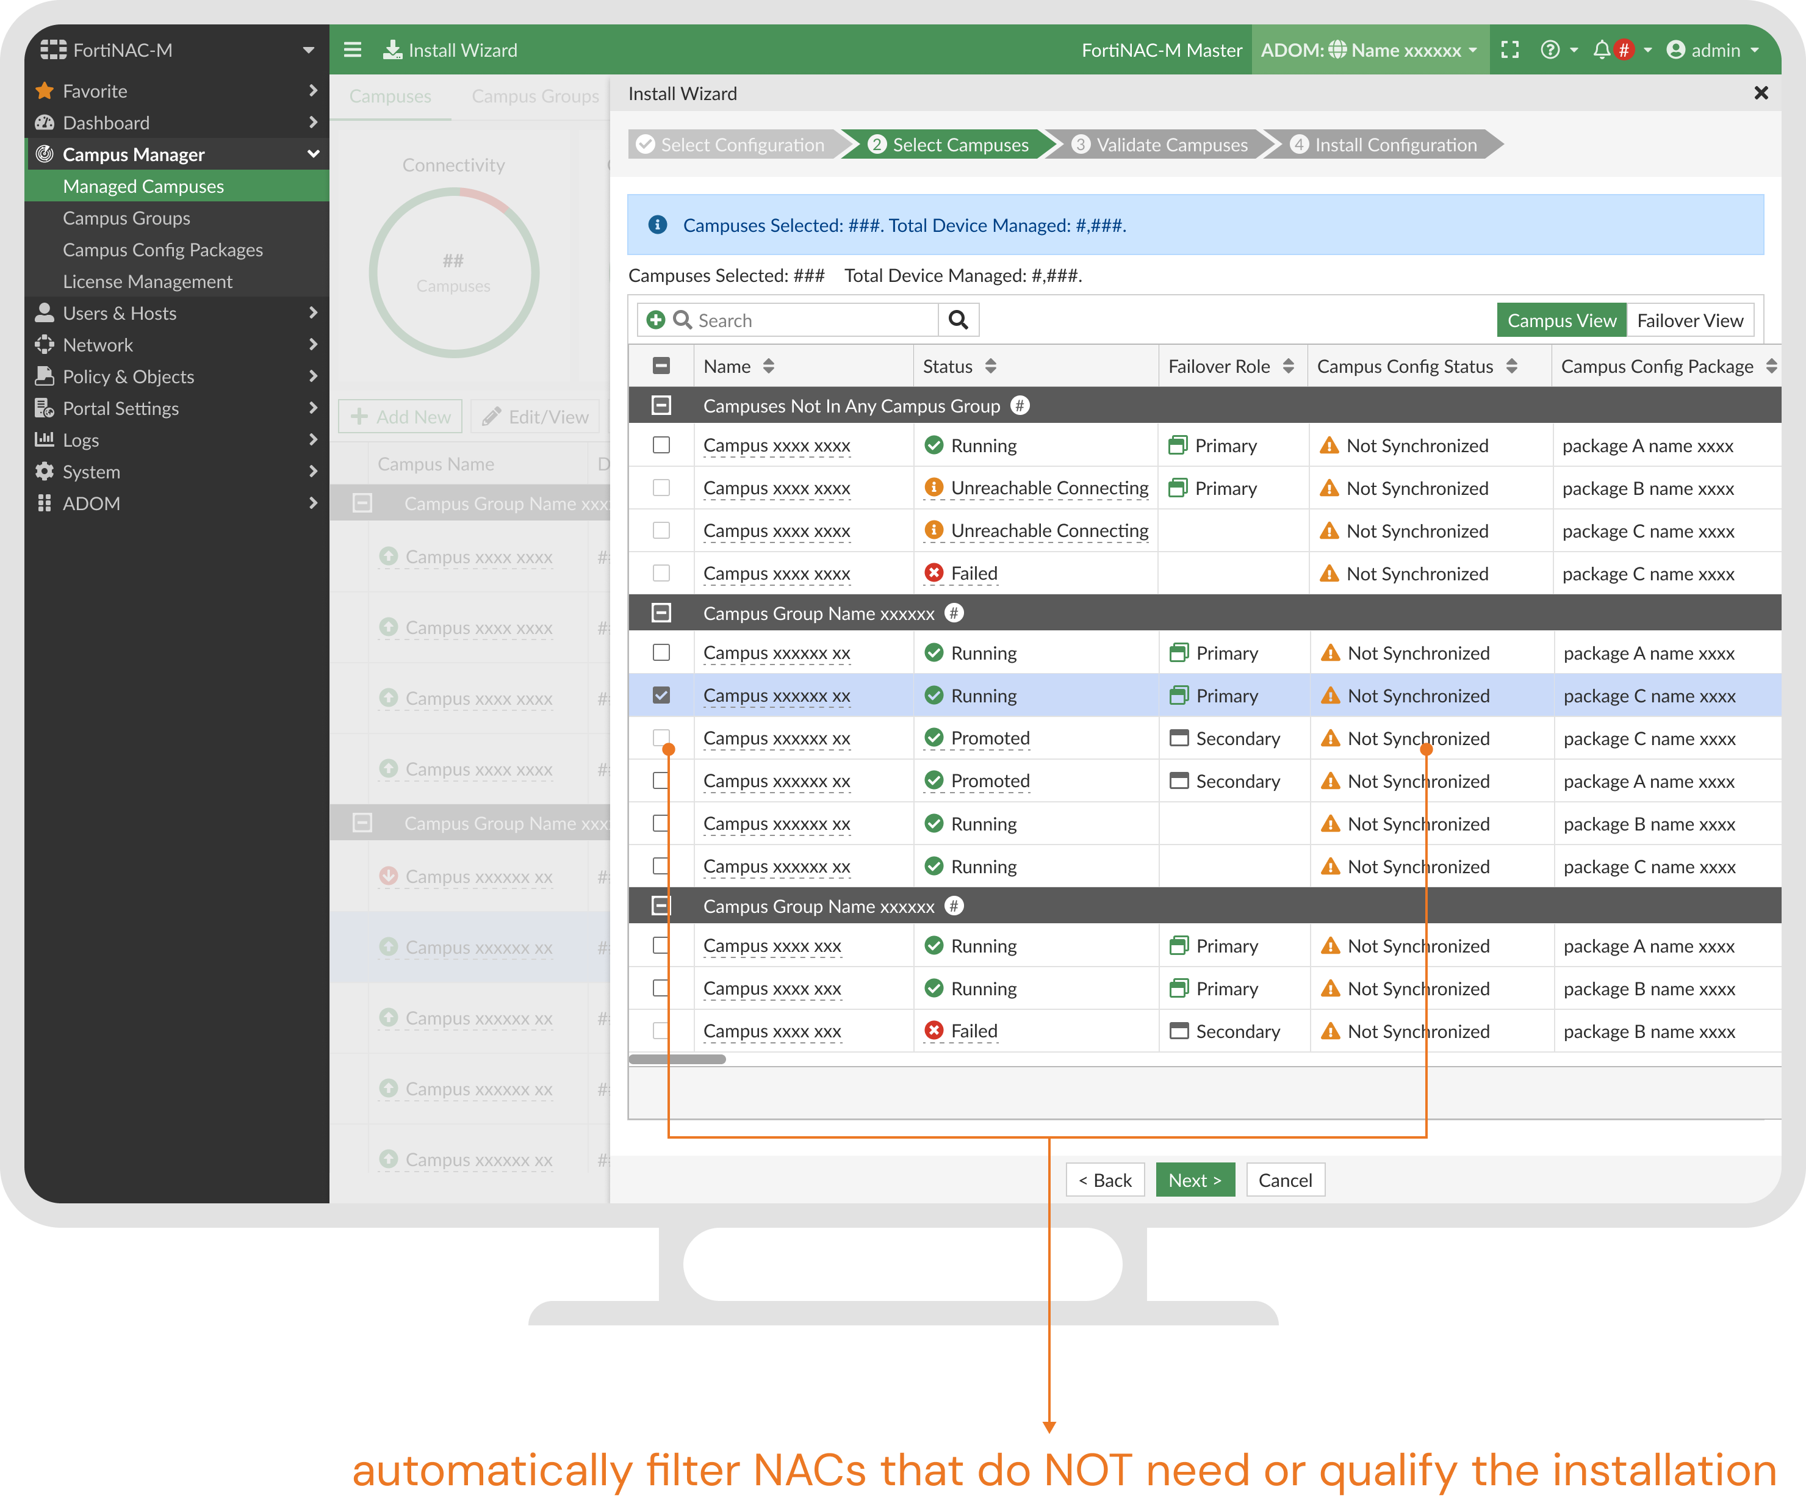
Task: Check the second Promoted Secondary campus row
Action: point(661,781)
